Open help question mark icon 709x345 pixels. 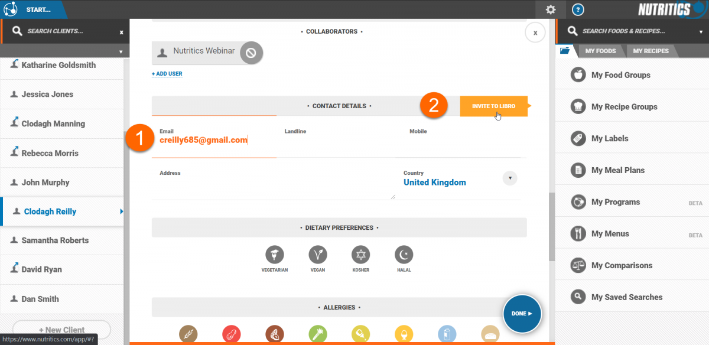pyautogui.click(x=578, y=9)
